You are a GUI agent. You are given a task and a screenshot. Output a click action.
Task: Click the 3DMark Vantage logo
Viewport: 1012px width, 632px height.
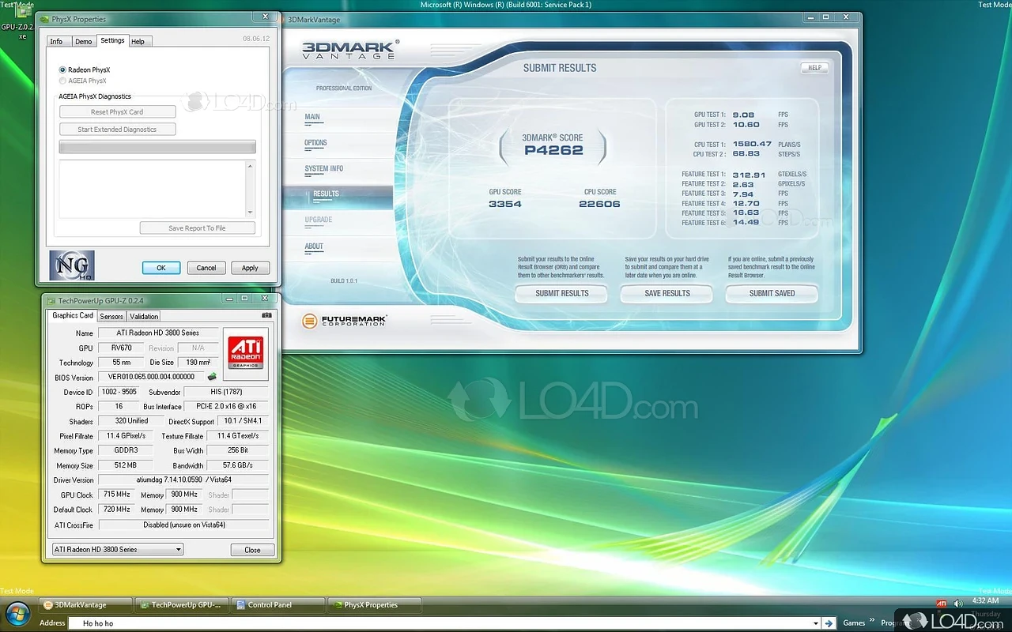(350, 51)
